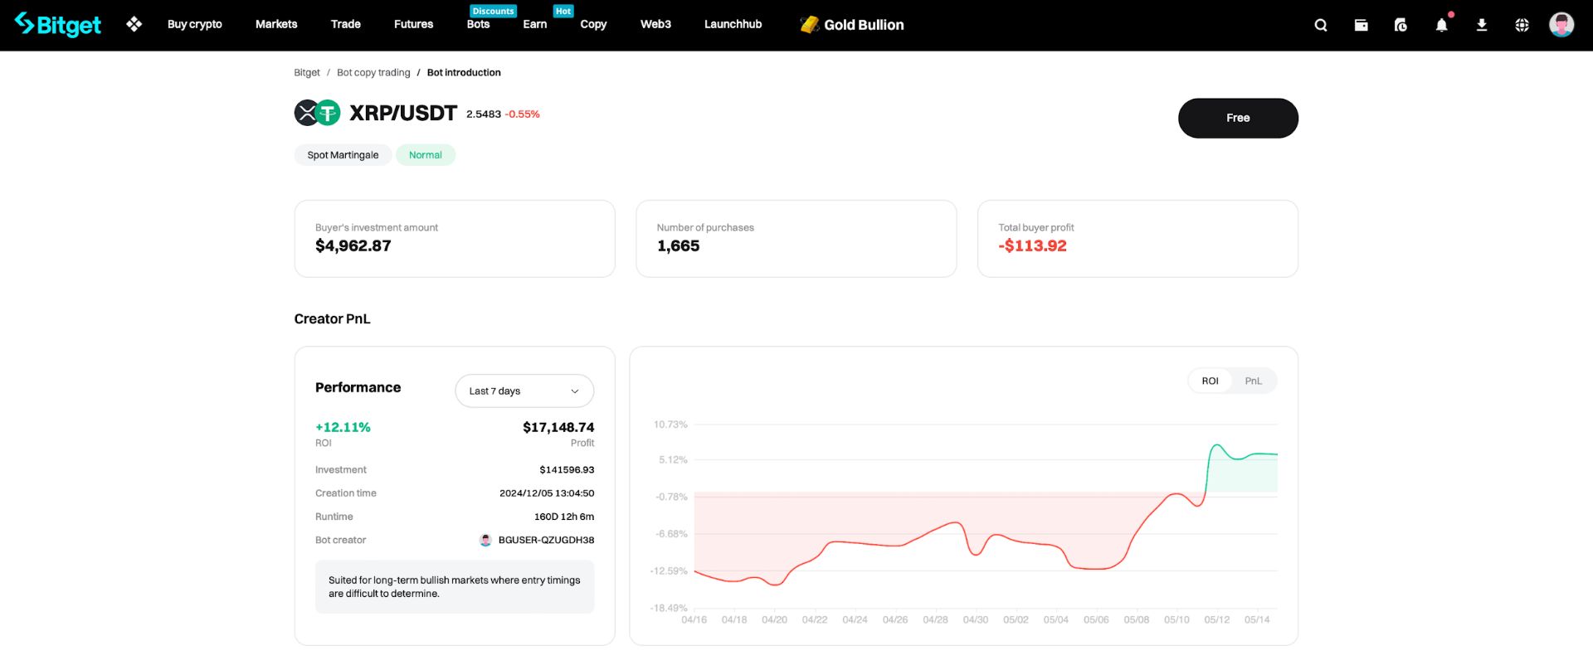Click bot creator name BGUSER-QZUGDH38
The width and height of the screenshot is (1593, 665).
[546, 540]
